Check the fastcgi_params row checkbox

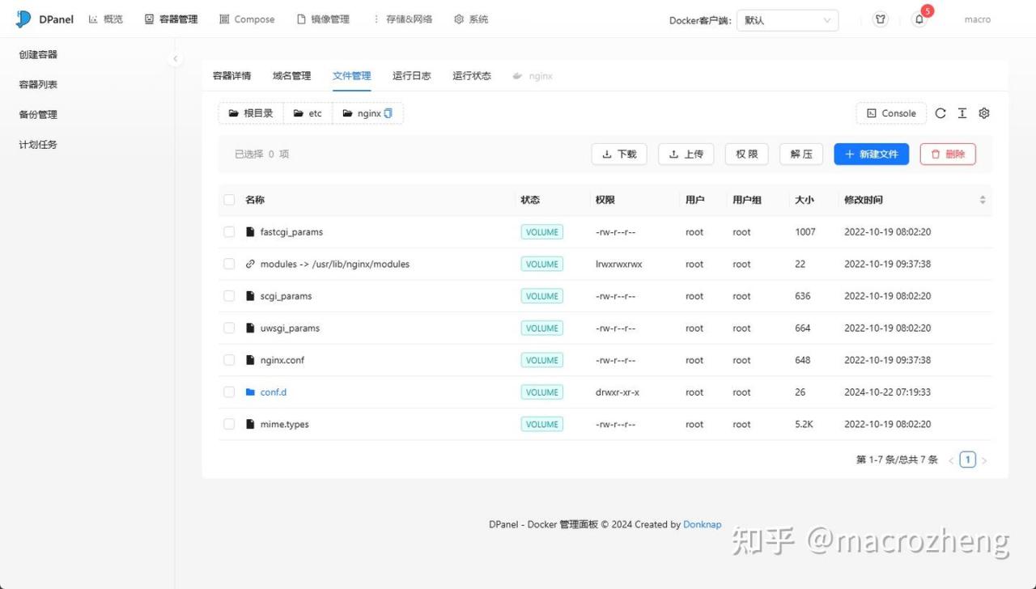(229, 232)
